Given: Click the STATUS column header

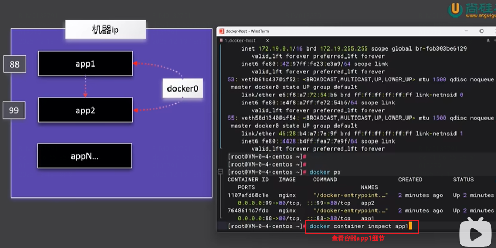Looking at the screenshot, I should pos(463,179).
